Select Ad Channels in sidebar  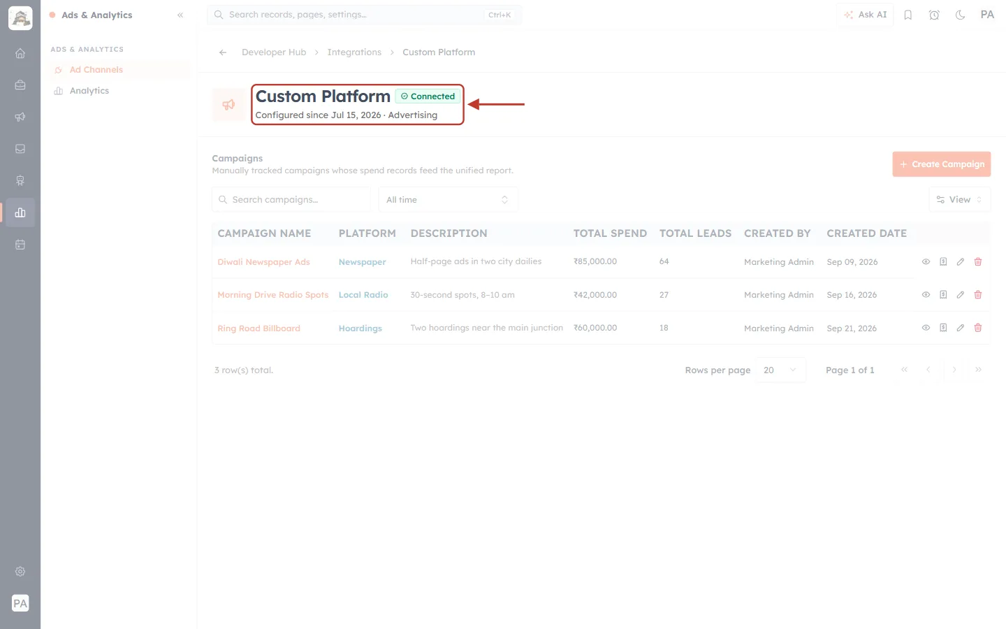119,70
